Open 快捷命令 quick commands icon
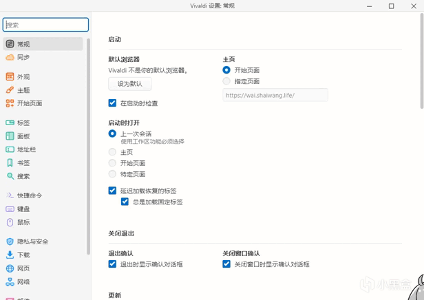The width and height of the screenshot is (424, 300). tap(10, 195)
